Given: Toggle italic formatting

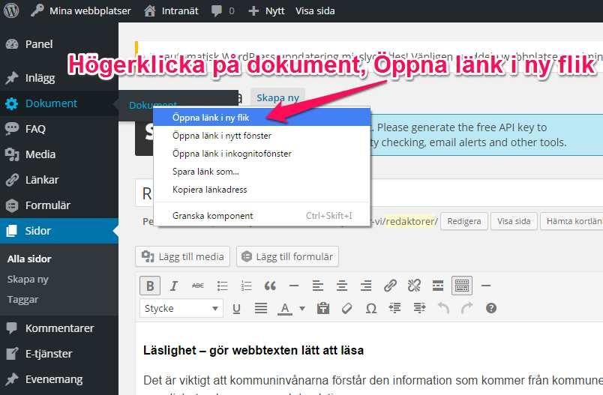Looking at the screenshot, I should [174, 286].
